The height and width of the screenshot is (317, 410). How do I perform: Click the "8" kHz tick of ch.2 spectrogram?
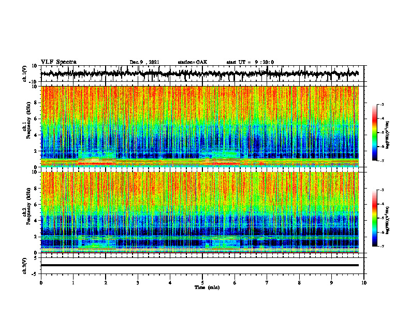[36, 189]
